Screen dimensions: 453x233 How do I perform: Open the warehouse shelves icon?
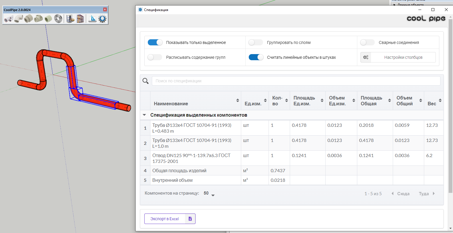click(80, 19)
